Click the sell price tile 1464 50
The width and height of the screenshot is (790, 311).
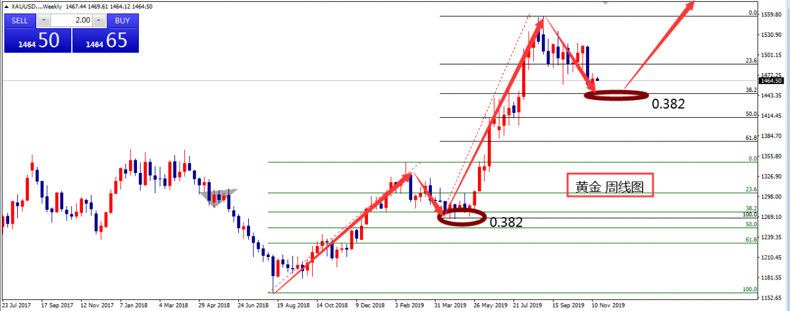(x=37, y=40)
